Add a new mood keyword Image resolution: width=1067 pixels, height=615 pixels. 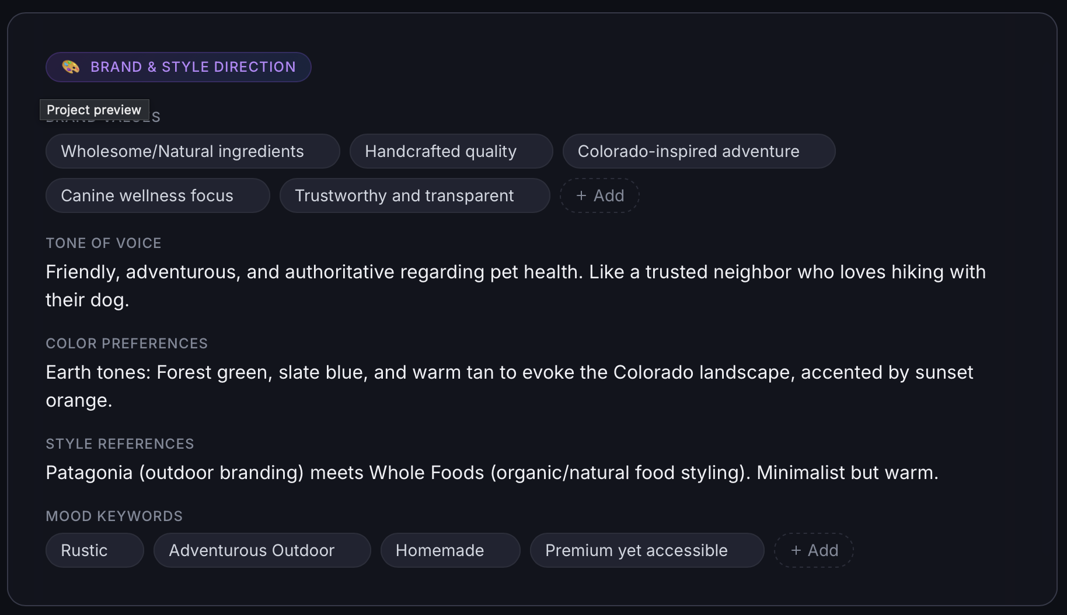point(814,550)
